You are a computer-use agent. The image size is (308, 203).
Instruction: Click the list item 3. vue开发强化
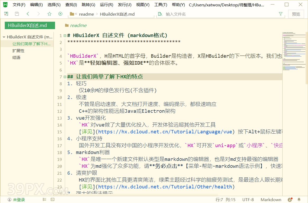pyautogui.click(x=87, y=118)
